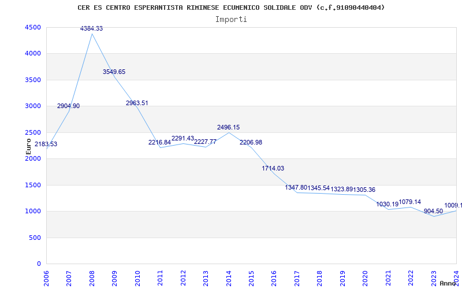Click the Importi subtitle

pyautogui.click(x=231, y=20)
